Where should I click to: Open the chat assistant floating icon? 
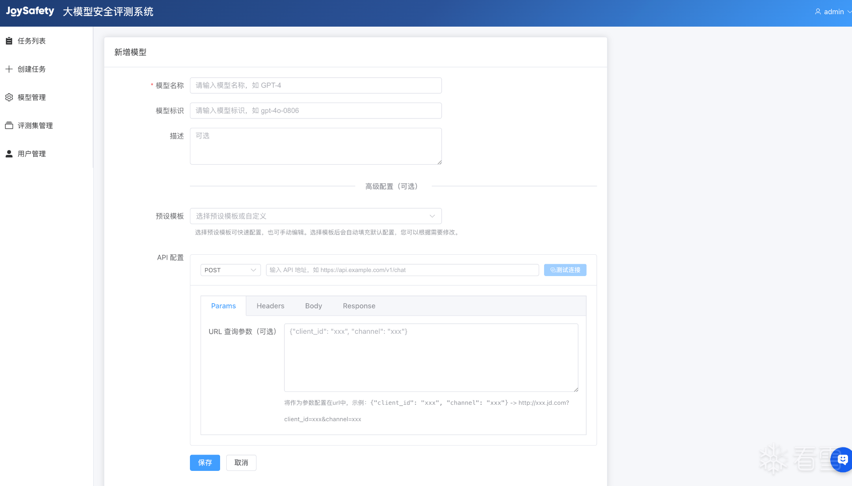pos(842,459)
